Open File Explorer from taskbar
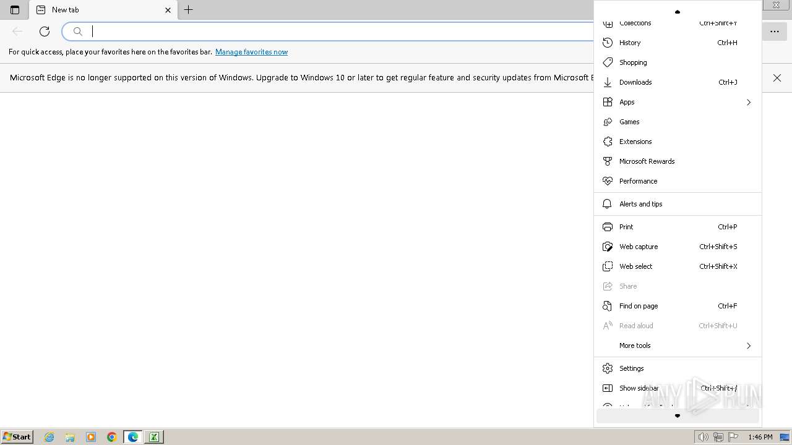The image size is (792, 445). click(x=70, y=437)
